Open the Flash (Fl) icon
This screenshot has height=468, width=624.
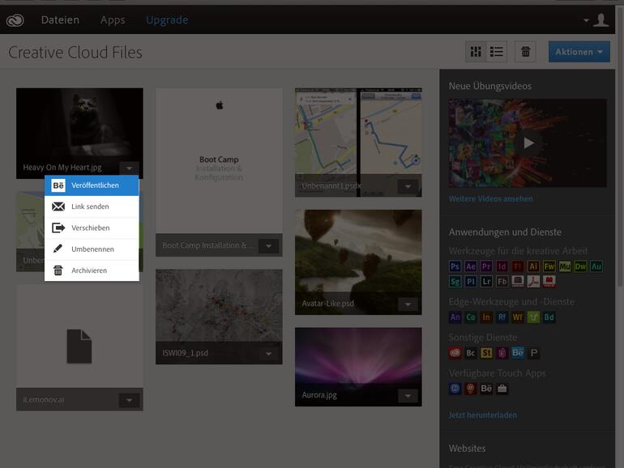tap(518, 266)
